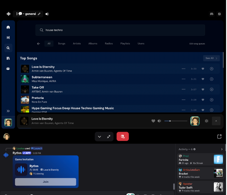Image resolution: width=227 pixels, height=195 pixels.
Task: Edit the general channel name pencil icon
Action: pyautogui.click(x=39, y=14)
